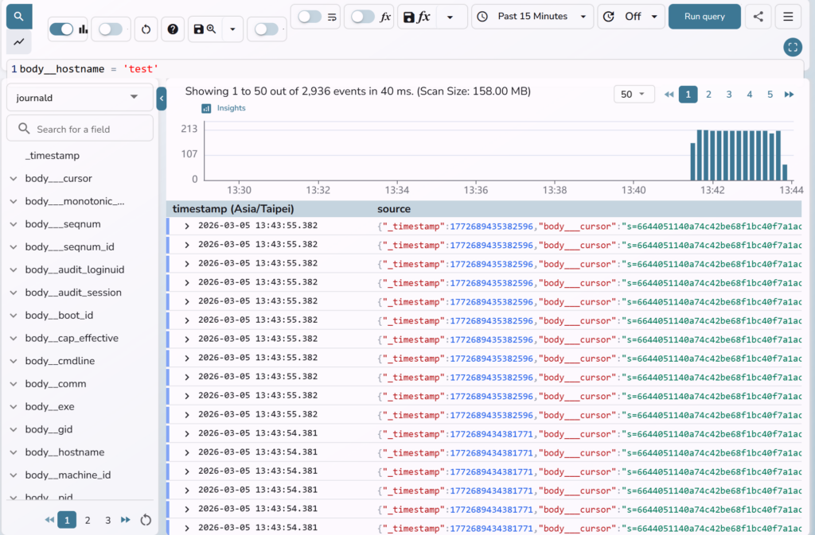Click the reset filters refresh icon
This screenshot has height=535, width=815.
146,29
